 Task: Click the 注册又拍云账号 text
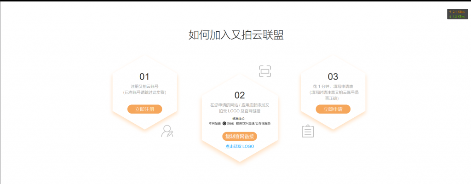(144, 86)
